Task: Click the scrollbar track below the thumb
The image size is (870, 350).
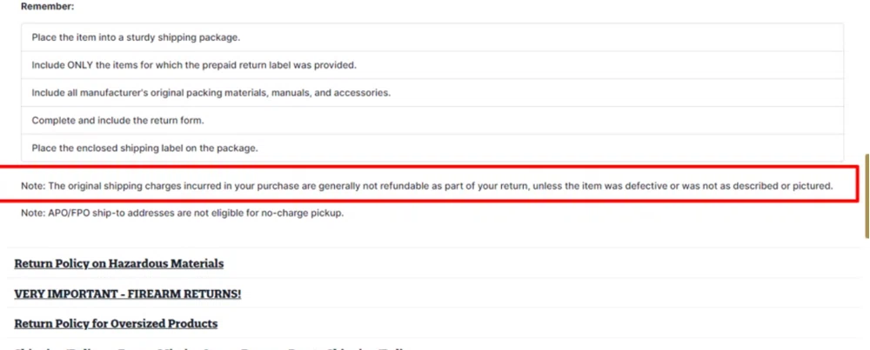Action: [x=867, y=294]
